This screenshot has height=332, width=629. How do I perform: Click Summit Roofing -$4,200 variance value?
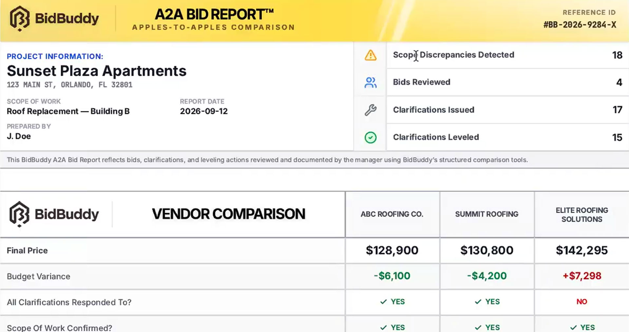[x=487, y=276]
